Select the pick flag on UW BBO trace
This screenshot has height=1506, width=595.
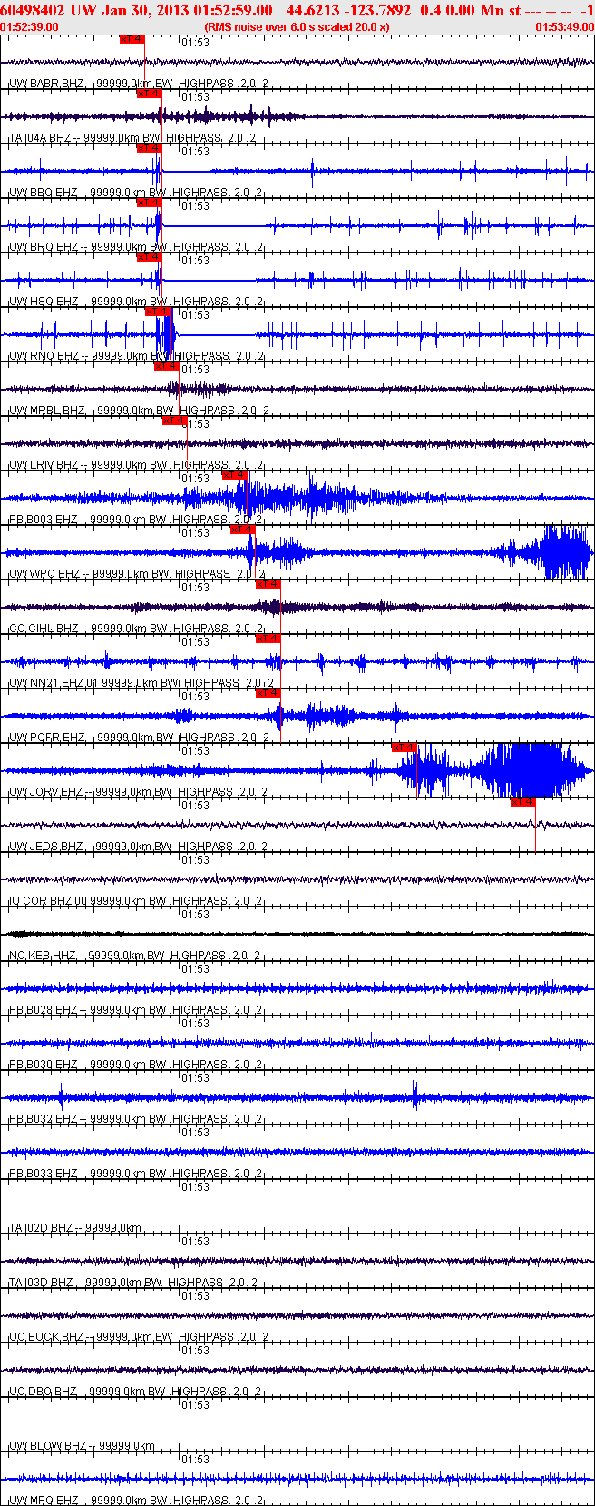pyautogui.click(x=149, y=148)
